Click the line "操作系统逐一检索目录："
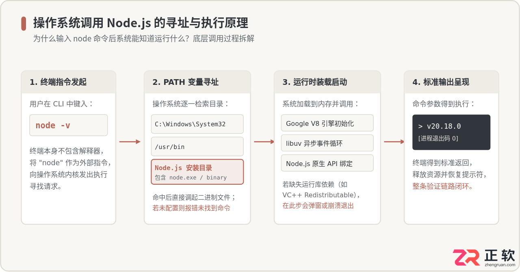This screenshot has width=520, height=272. tap(191, 104)
